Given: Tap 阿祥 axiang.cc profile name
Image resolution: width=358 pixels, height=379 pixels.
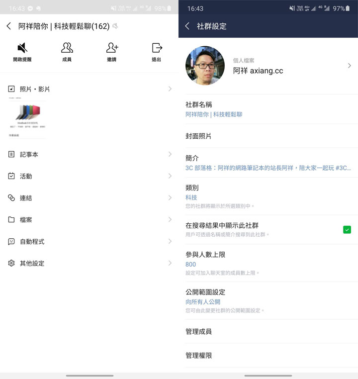Looking at the screenshot, I should (258, 71).
